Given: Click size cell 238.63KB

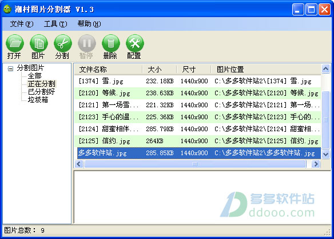Looking at the screenshot, I should pyautogui.click(x=160, y=93).
